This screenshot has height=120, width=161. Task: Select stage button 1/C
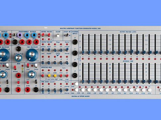(x=83, y=90)
